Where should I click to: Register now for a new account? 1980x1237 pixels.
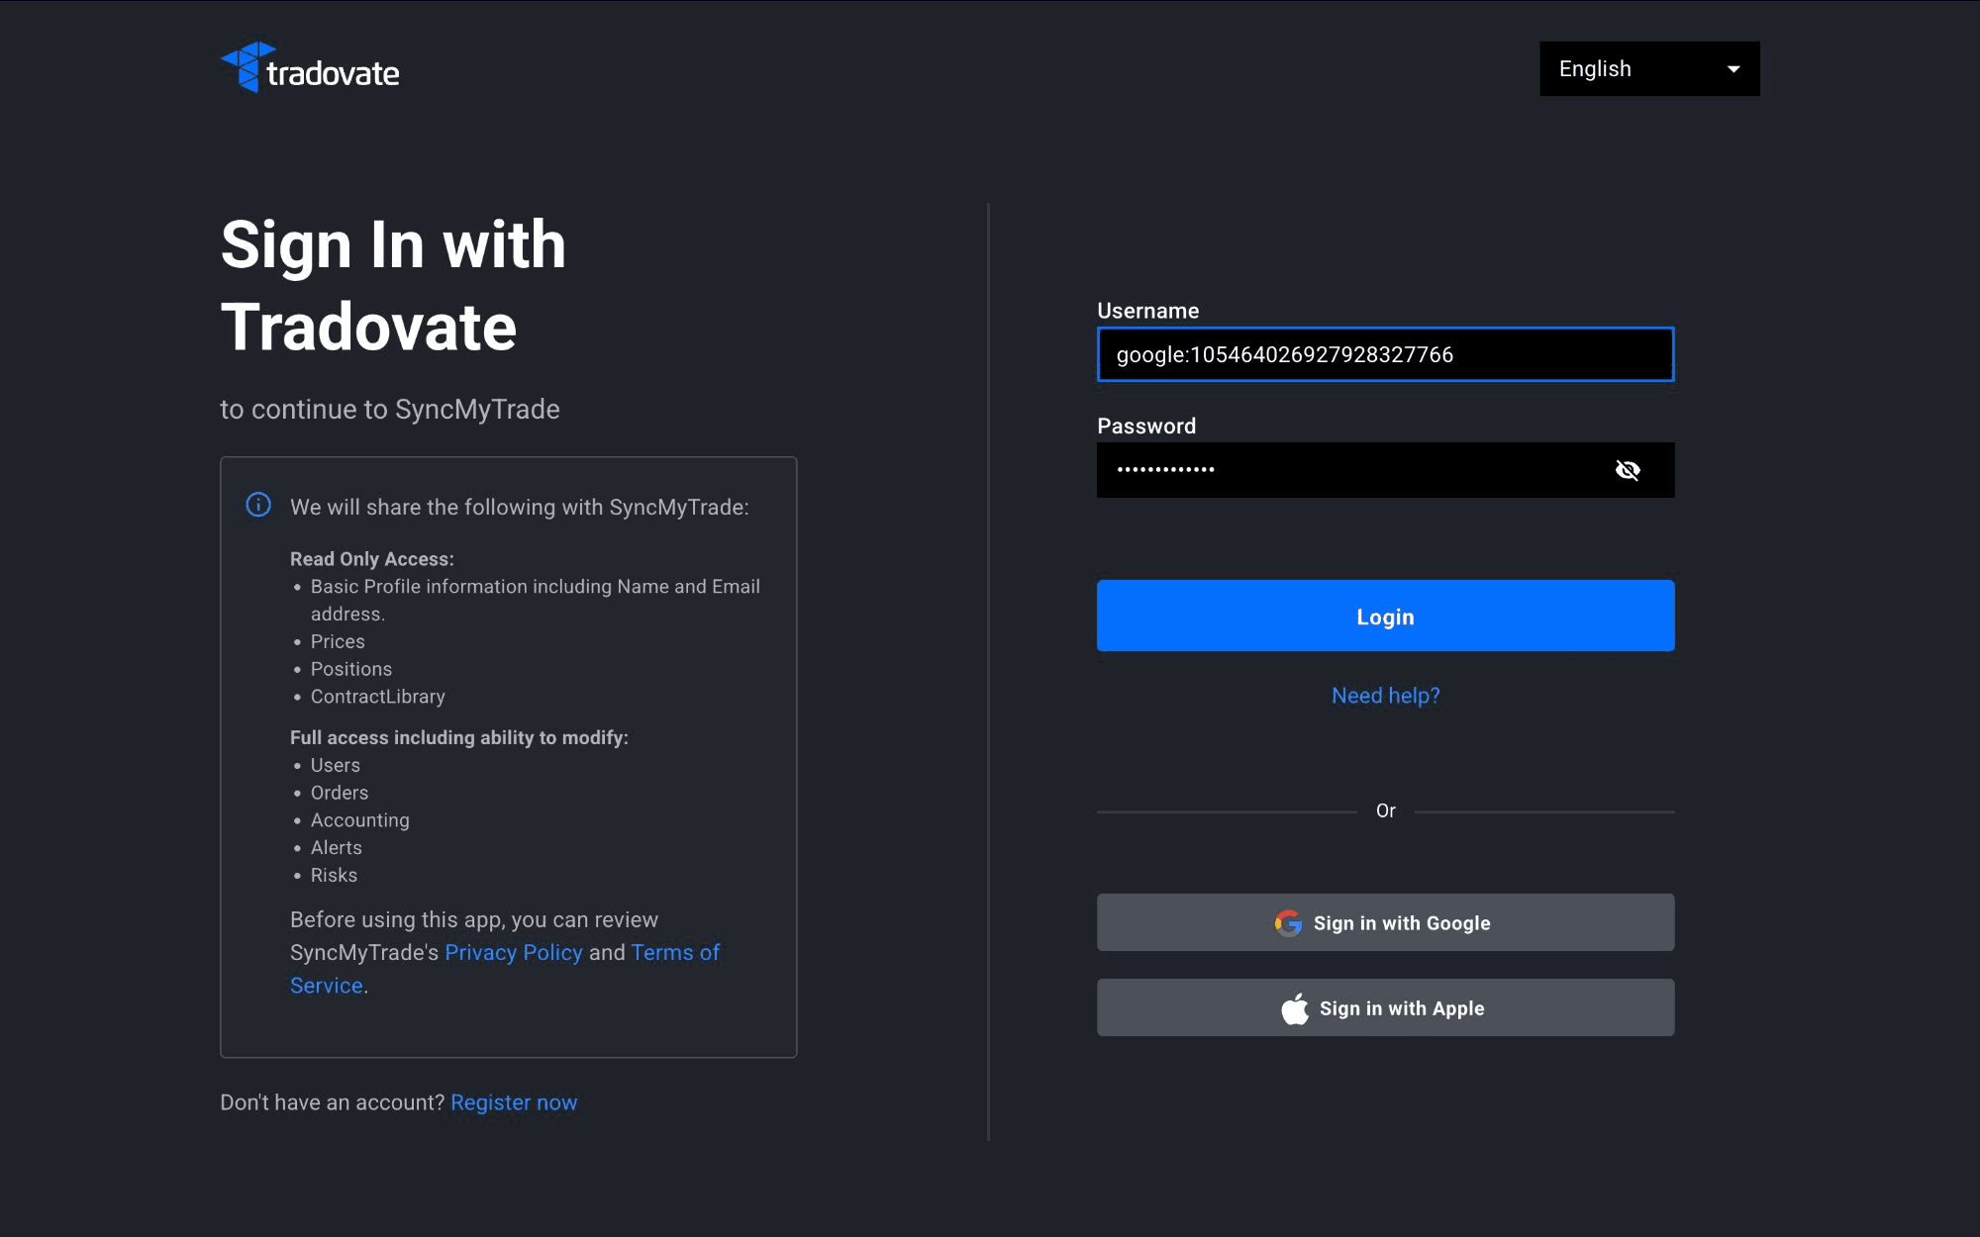pos(514,1101)
